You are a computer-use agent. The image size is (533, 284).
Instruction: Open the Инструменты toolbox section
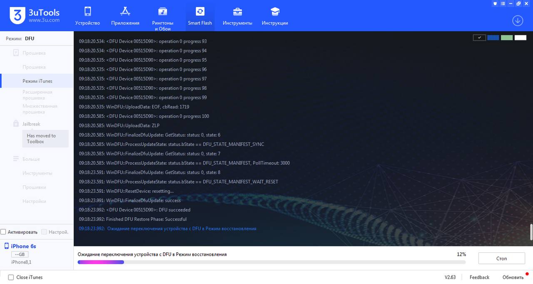point(237,16)
